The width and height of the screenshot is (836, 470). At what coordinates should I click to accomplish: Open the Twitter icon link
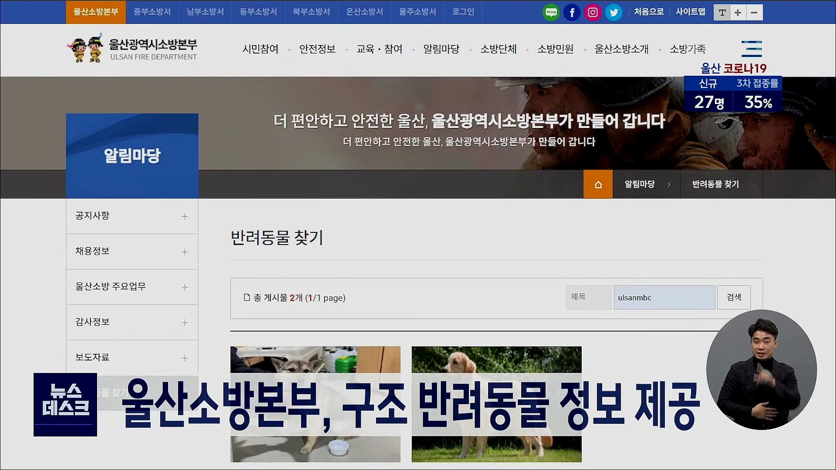tap(614, 12)
